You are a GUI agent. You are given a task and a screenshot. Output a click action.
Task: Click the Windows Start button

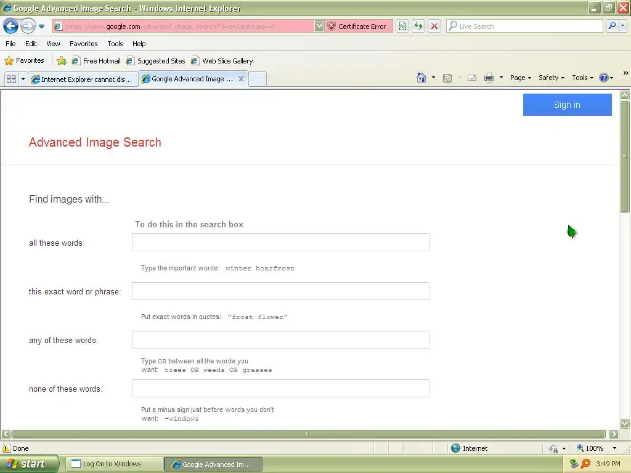pos(29,464)
